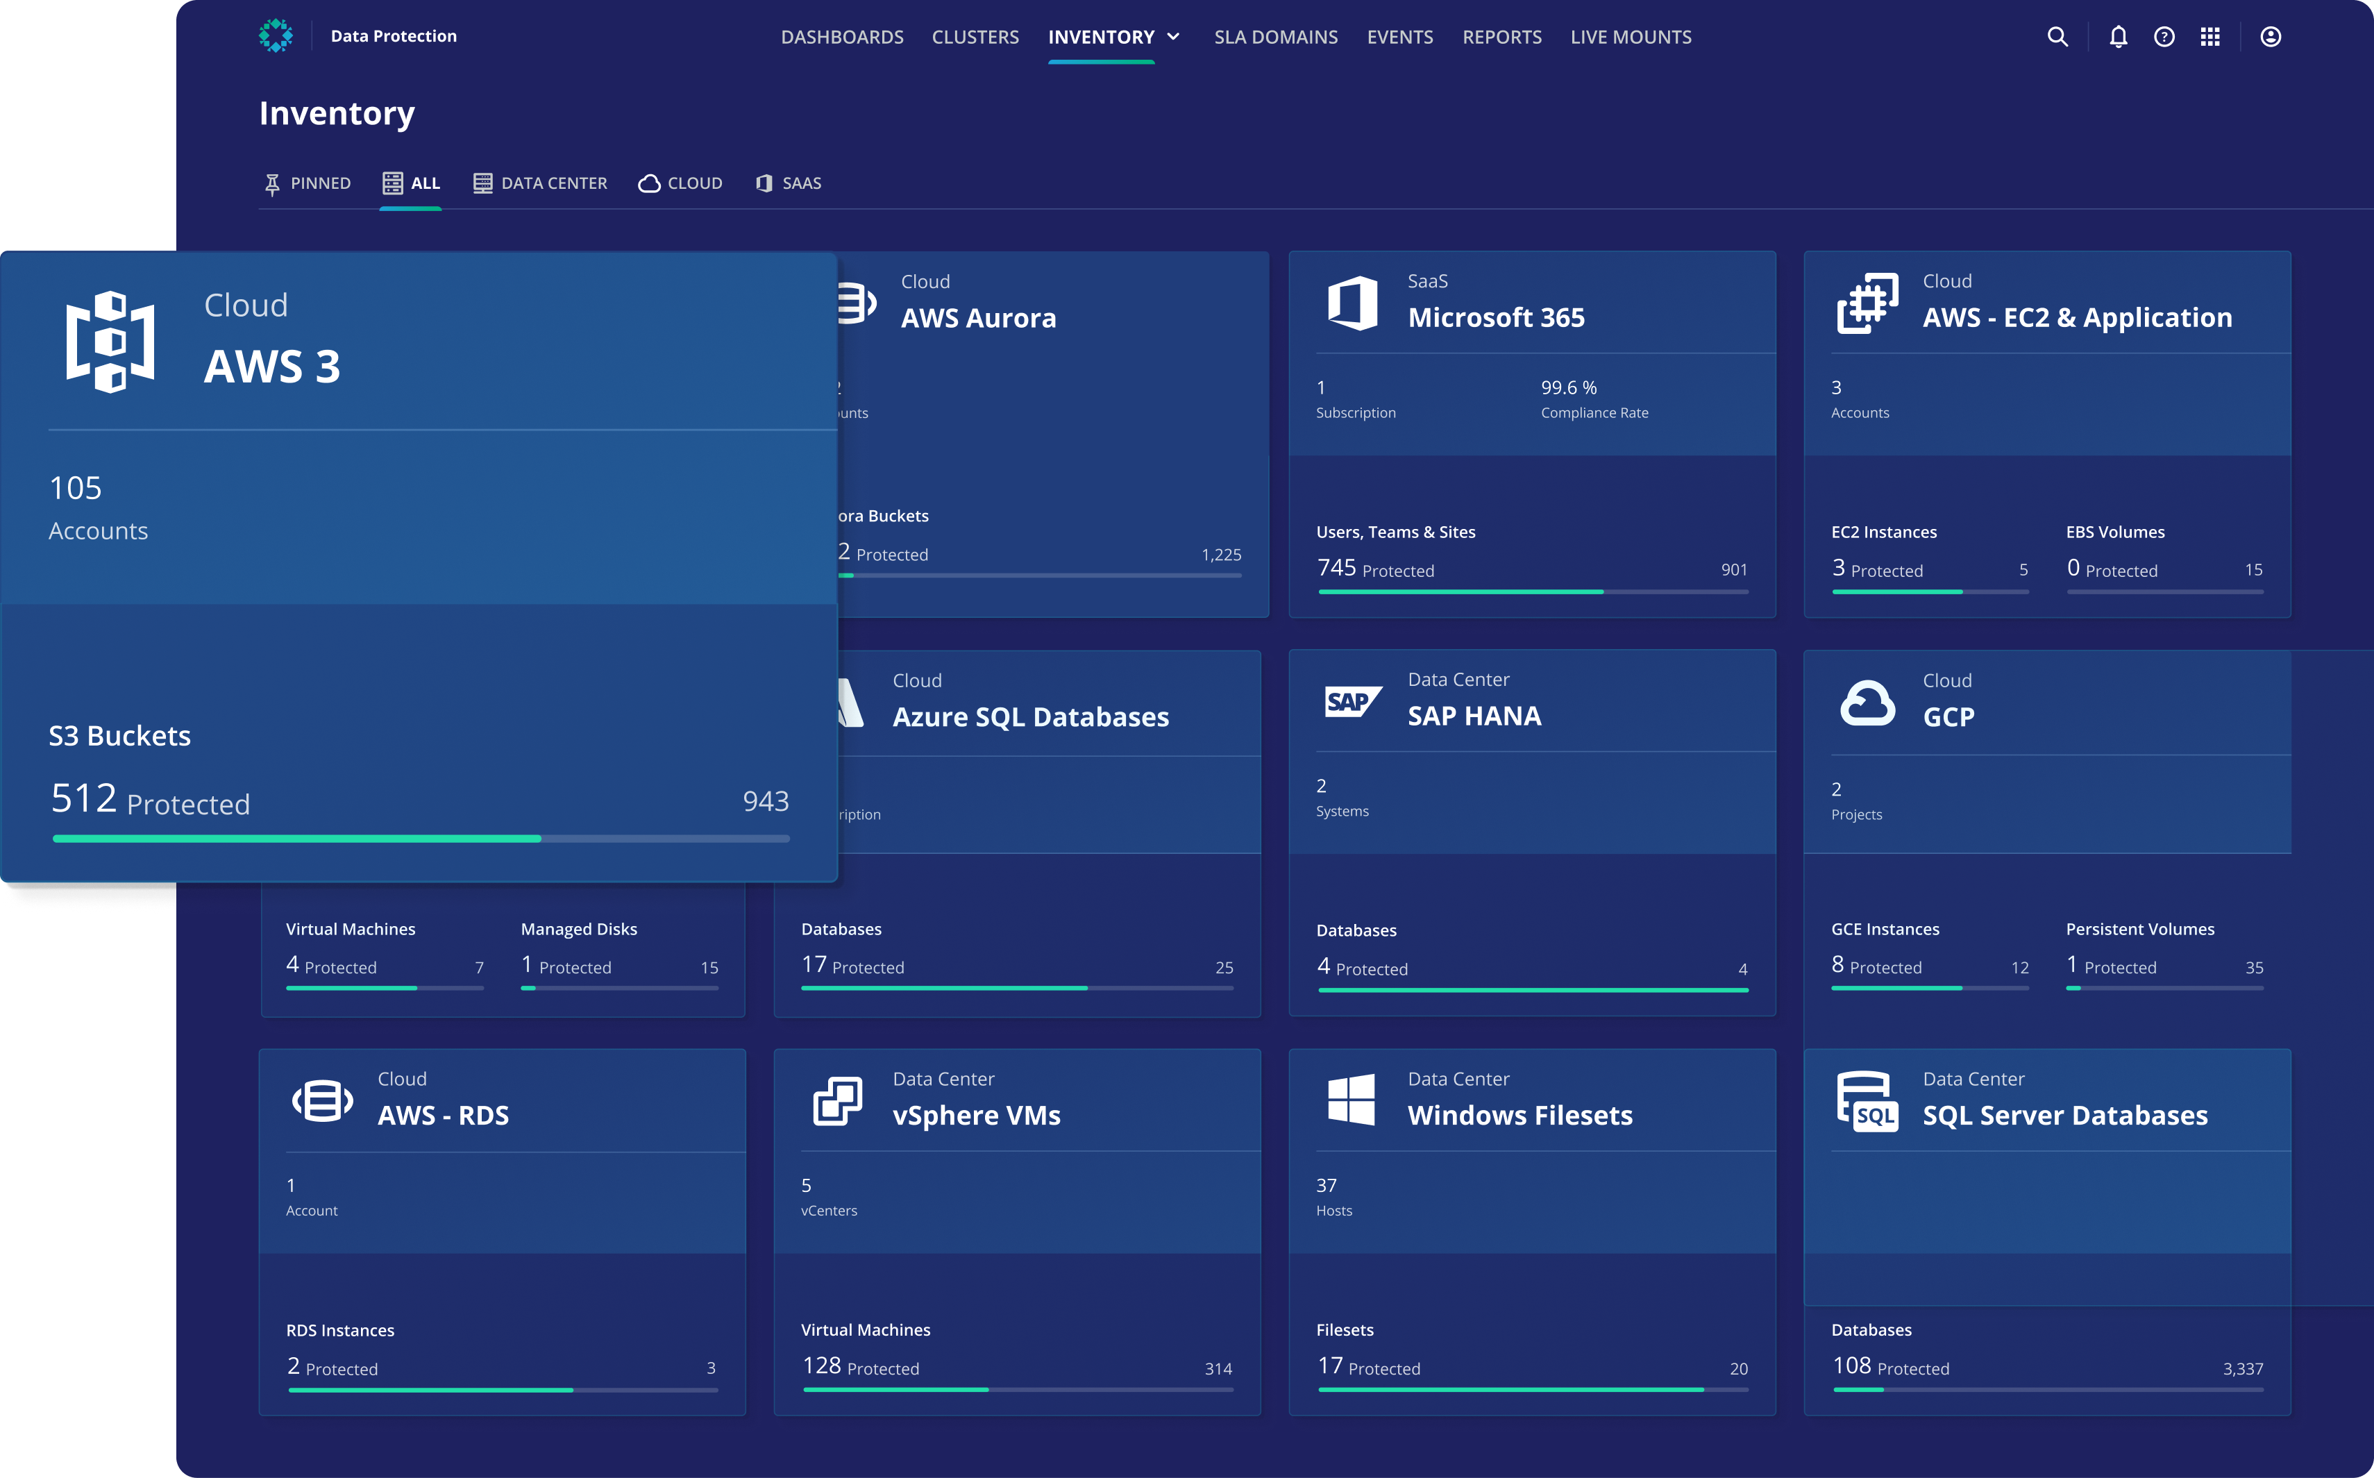Open the AWS Aurora card
This screenshot has height=1478, width=2374.
(x=978, y=319)
